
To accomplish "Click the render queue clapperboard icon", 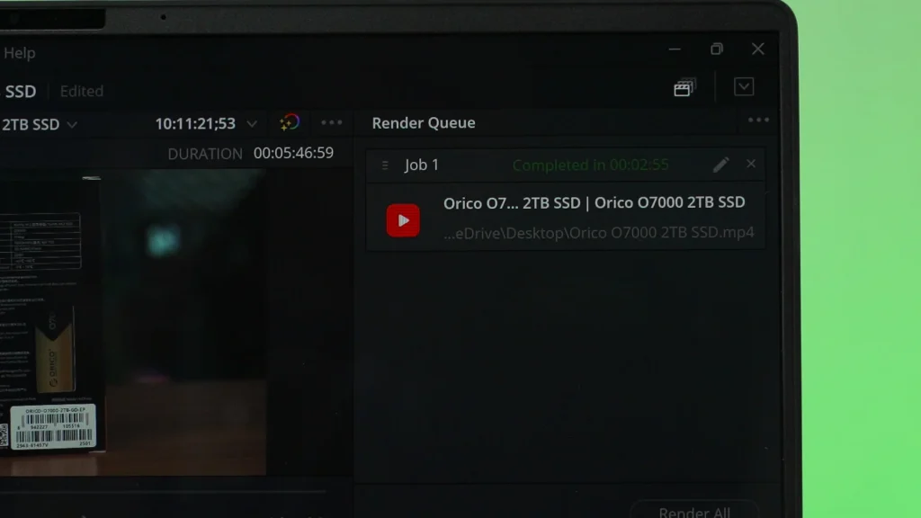I will 684,87.
